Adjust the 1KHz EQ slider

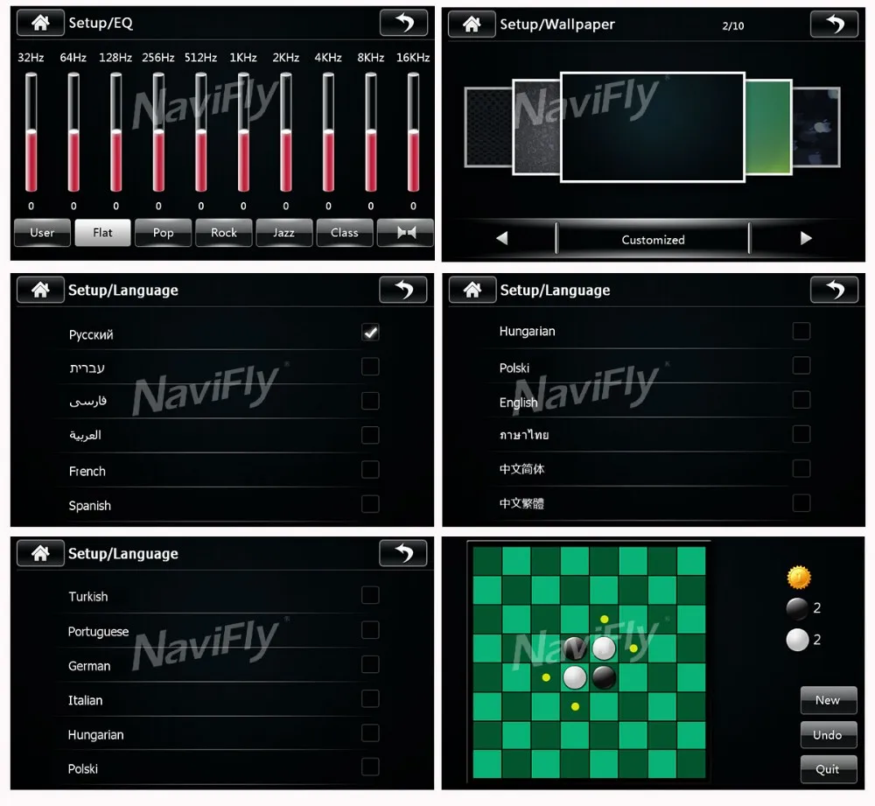[243, 133]
